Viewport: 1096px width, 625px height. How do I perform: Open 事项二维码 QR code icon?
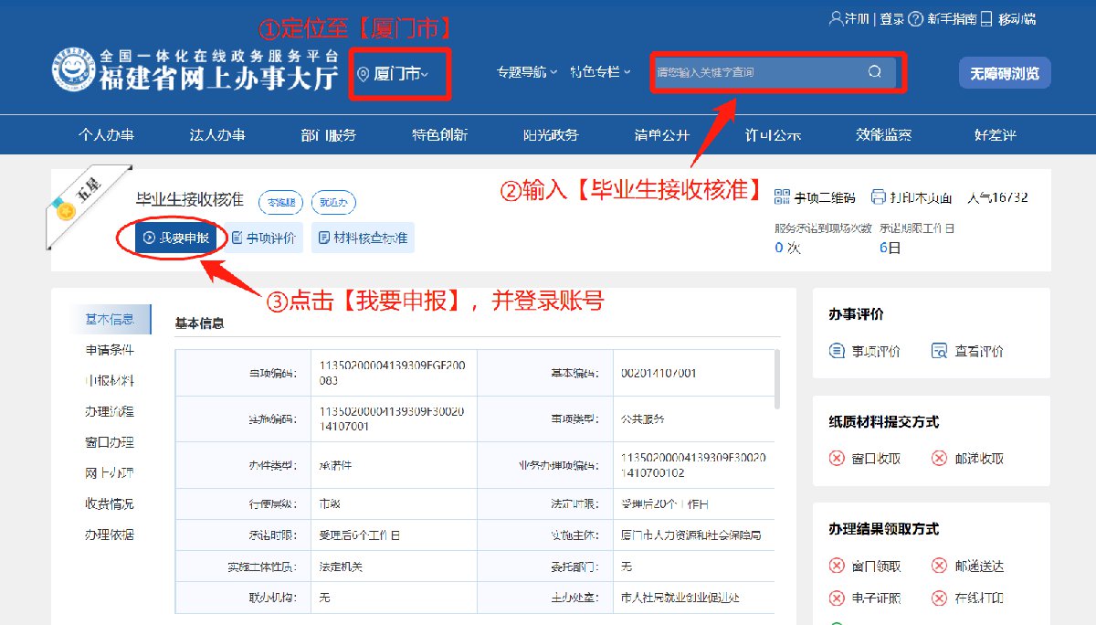782,197
